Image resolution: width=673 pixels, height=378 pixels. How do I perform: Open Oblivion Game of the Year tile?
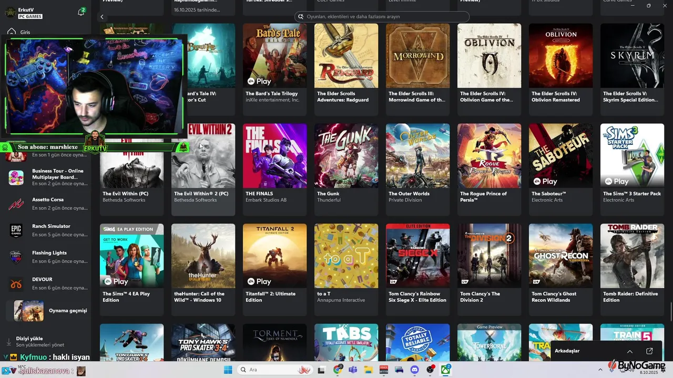489,69
